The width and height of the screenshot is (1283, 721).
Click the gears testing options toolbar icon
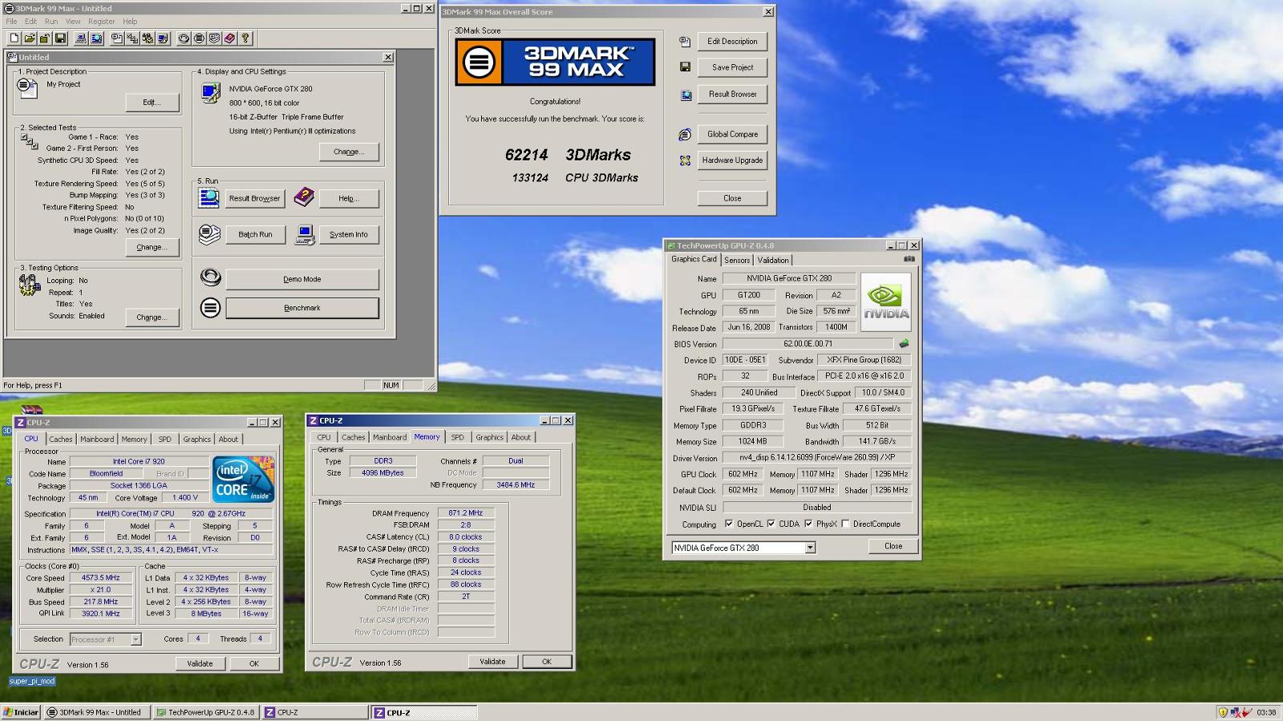(148, 38)
